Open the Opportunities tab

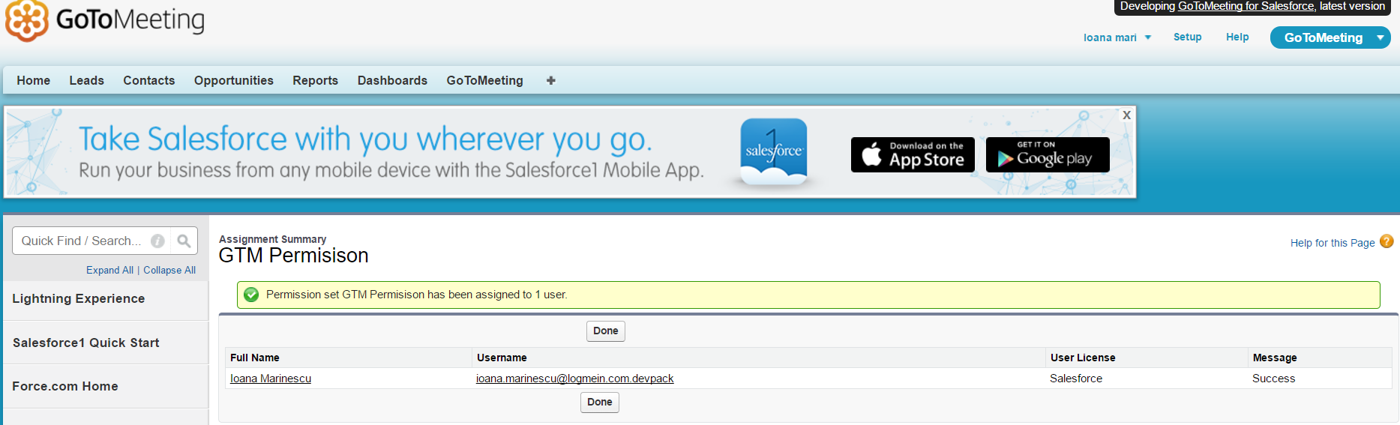(x=234, y=80)
